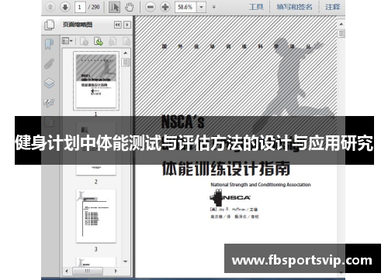Click the NSCA logo on the cover
The image size is (388, 280).
[x=230, y=197]
